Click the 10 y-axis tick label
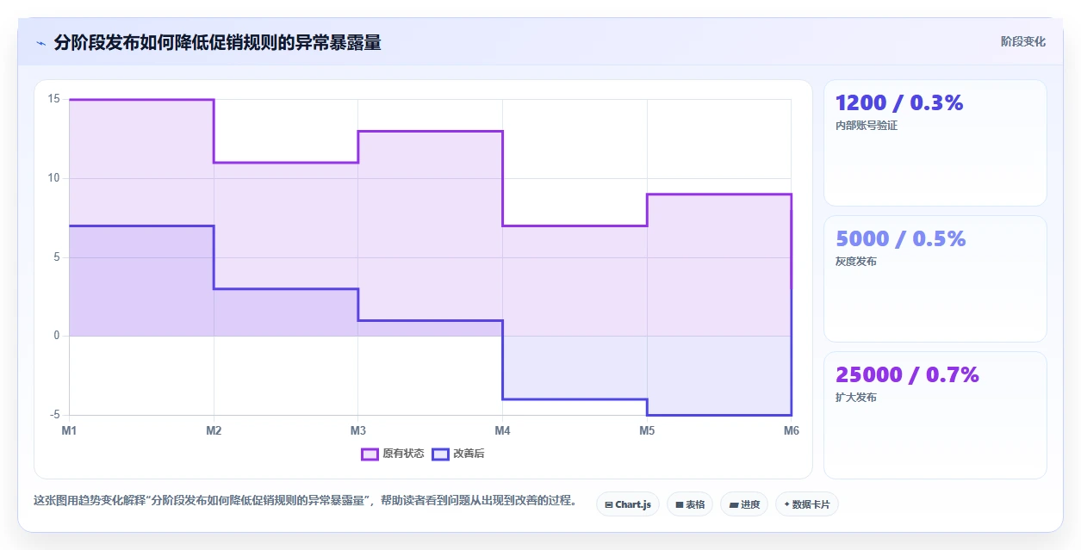1081x550 pixels. point(53,178)
